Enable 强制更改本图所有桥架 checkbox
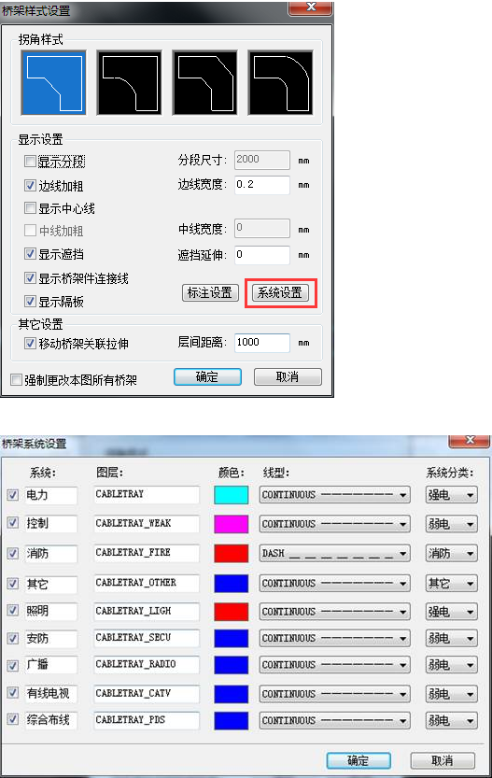The height and width of the screenshot is (778, 492). (x=17, y=380)
